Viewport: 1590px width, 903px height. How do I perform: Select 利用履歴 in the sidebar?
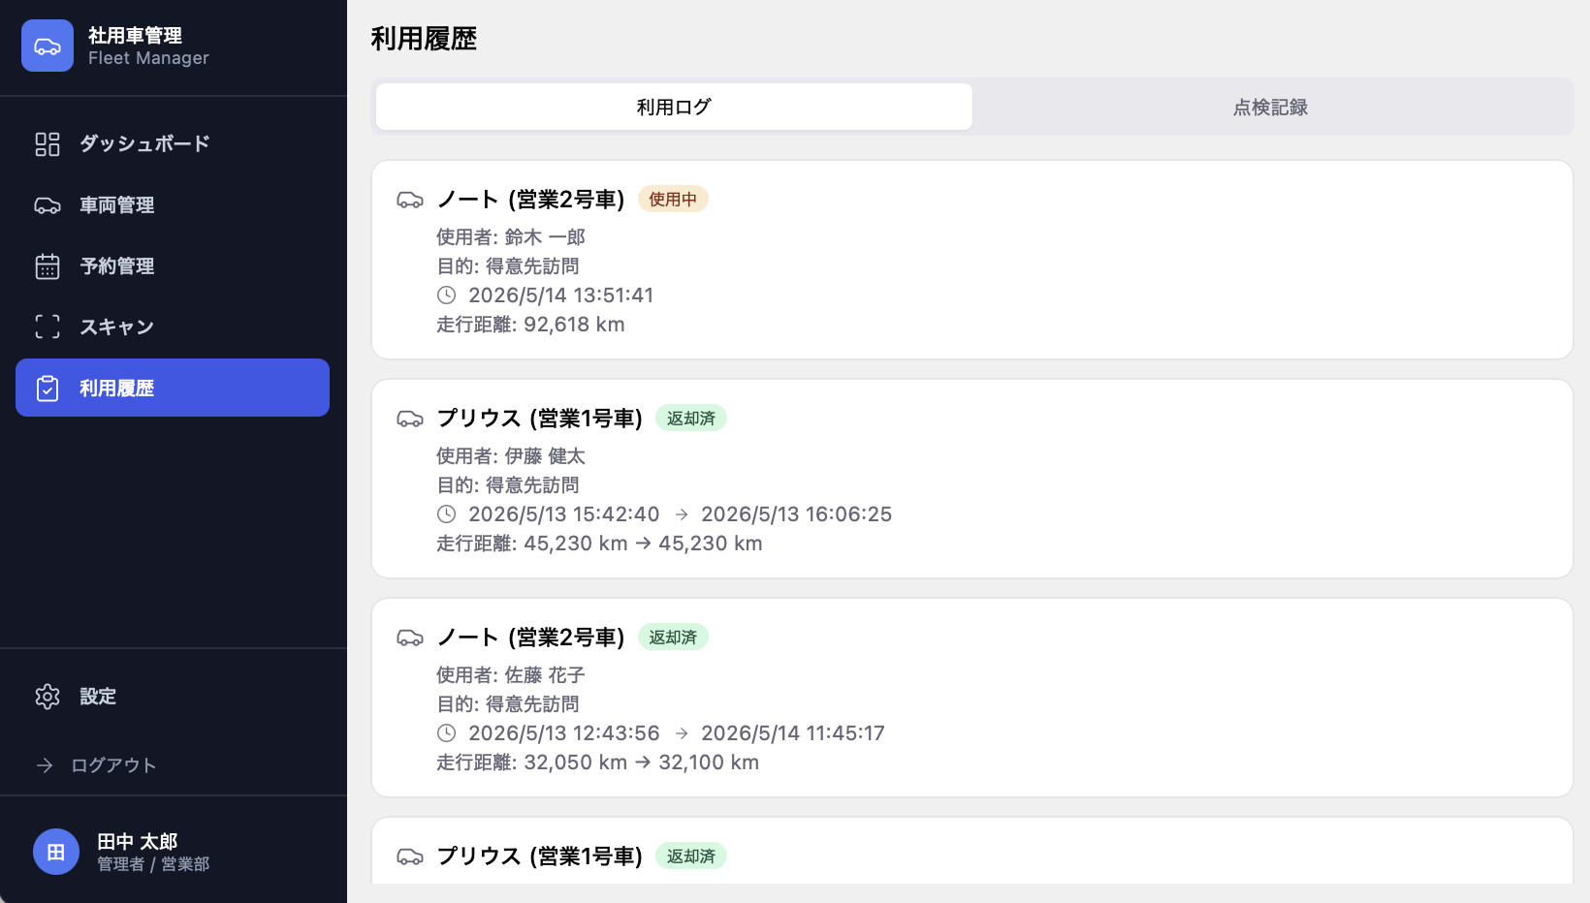point(173,388)
